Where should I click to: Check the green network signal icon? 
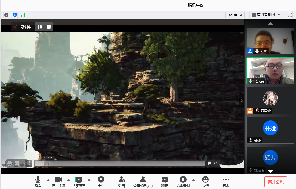[x=23, y=15]
